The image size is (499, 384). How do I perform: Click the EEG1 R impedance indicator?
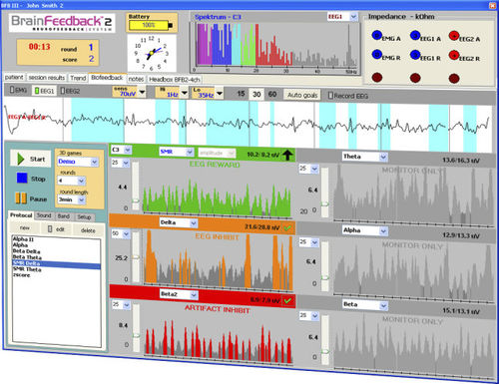[x=415, y=55]
